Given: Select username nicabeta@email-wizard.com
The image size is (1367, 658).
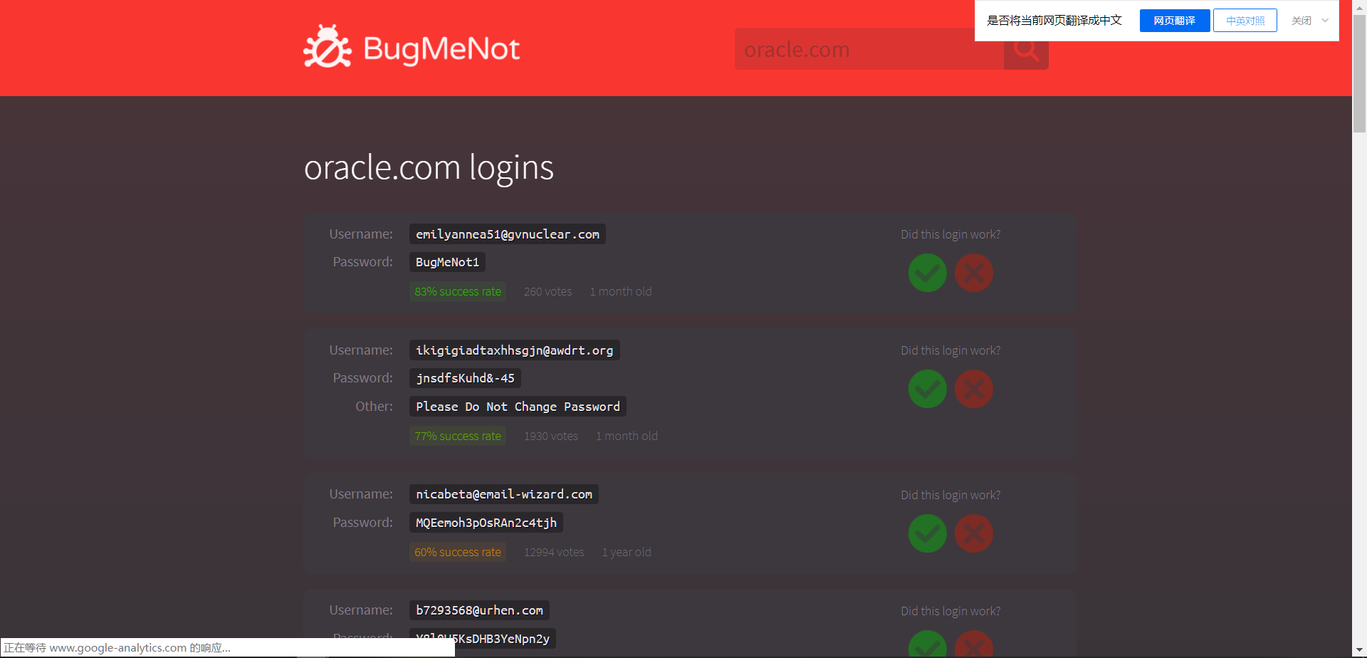Looking at the screenshot, I should tap(503, 494).
